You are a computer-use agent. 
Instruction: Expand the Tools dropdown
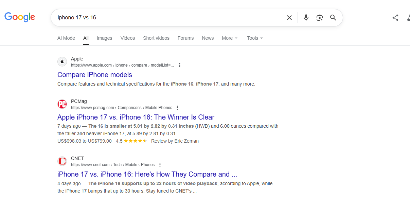(x=255, y=38)
